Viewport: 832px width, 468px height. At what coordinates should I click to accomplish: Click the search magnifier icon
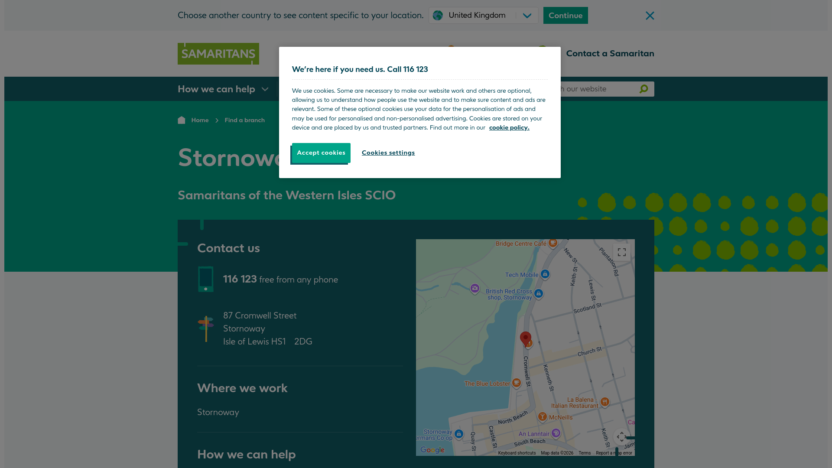click(643, 89)
